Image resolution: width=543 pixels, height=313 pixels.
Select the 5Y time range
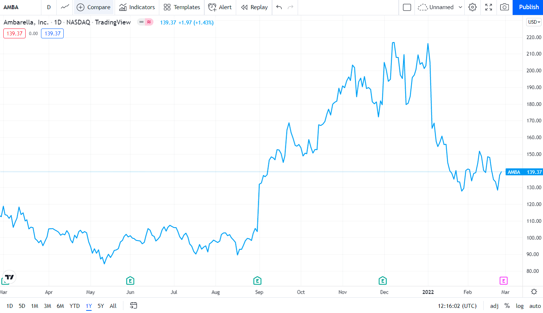(x=101, y=306)
